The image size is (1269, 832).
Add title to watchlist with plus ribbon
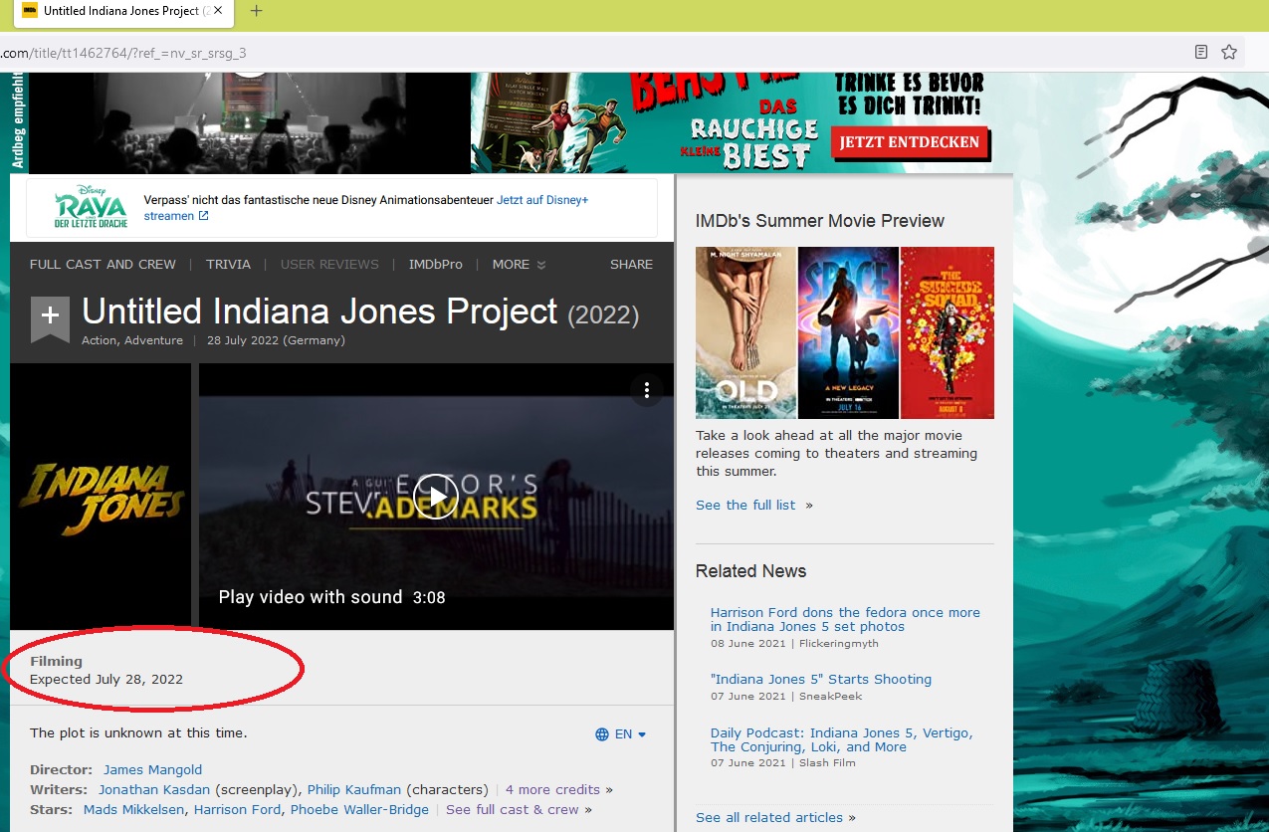click(x=50, y=316)
